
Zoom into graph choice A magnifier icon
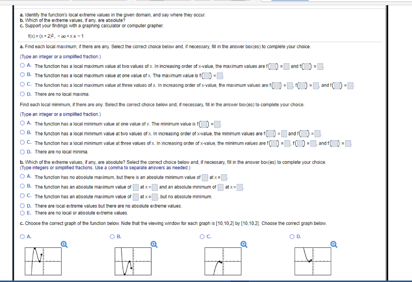coord(64,244)
